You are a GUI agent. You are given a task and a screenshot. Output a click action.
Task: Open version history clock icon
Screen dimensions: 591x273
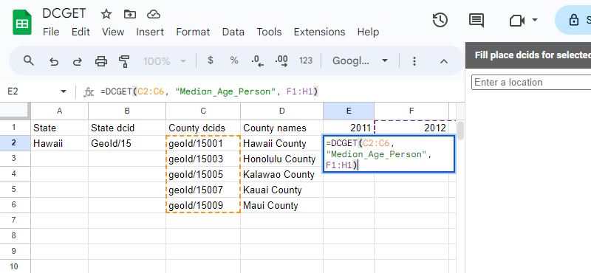440,20
